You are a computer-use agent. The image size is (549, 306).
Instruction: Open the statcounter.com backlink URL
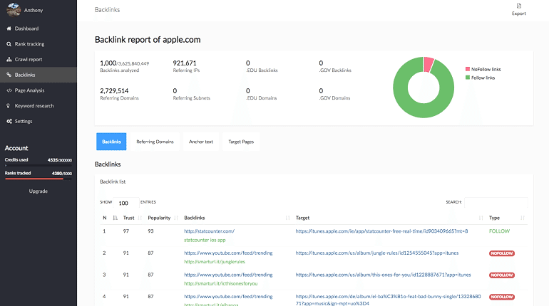209,231
